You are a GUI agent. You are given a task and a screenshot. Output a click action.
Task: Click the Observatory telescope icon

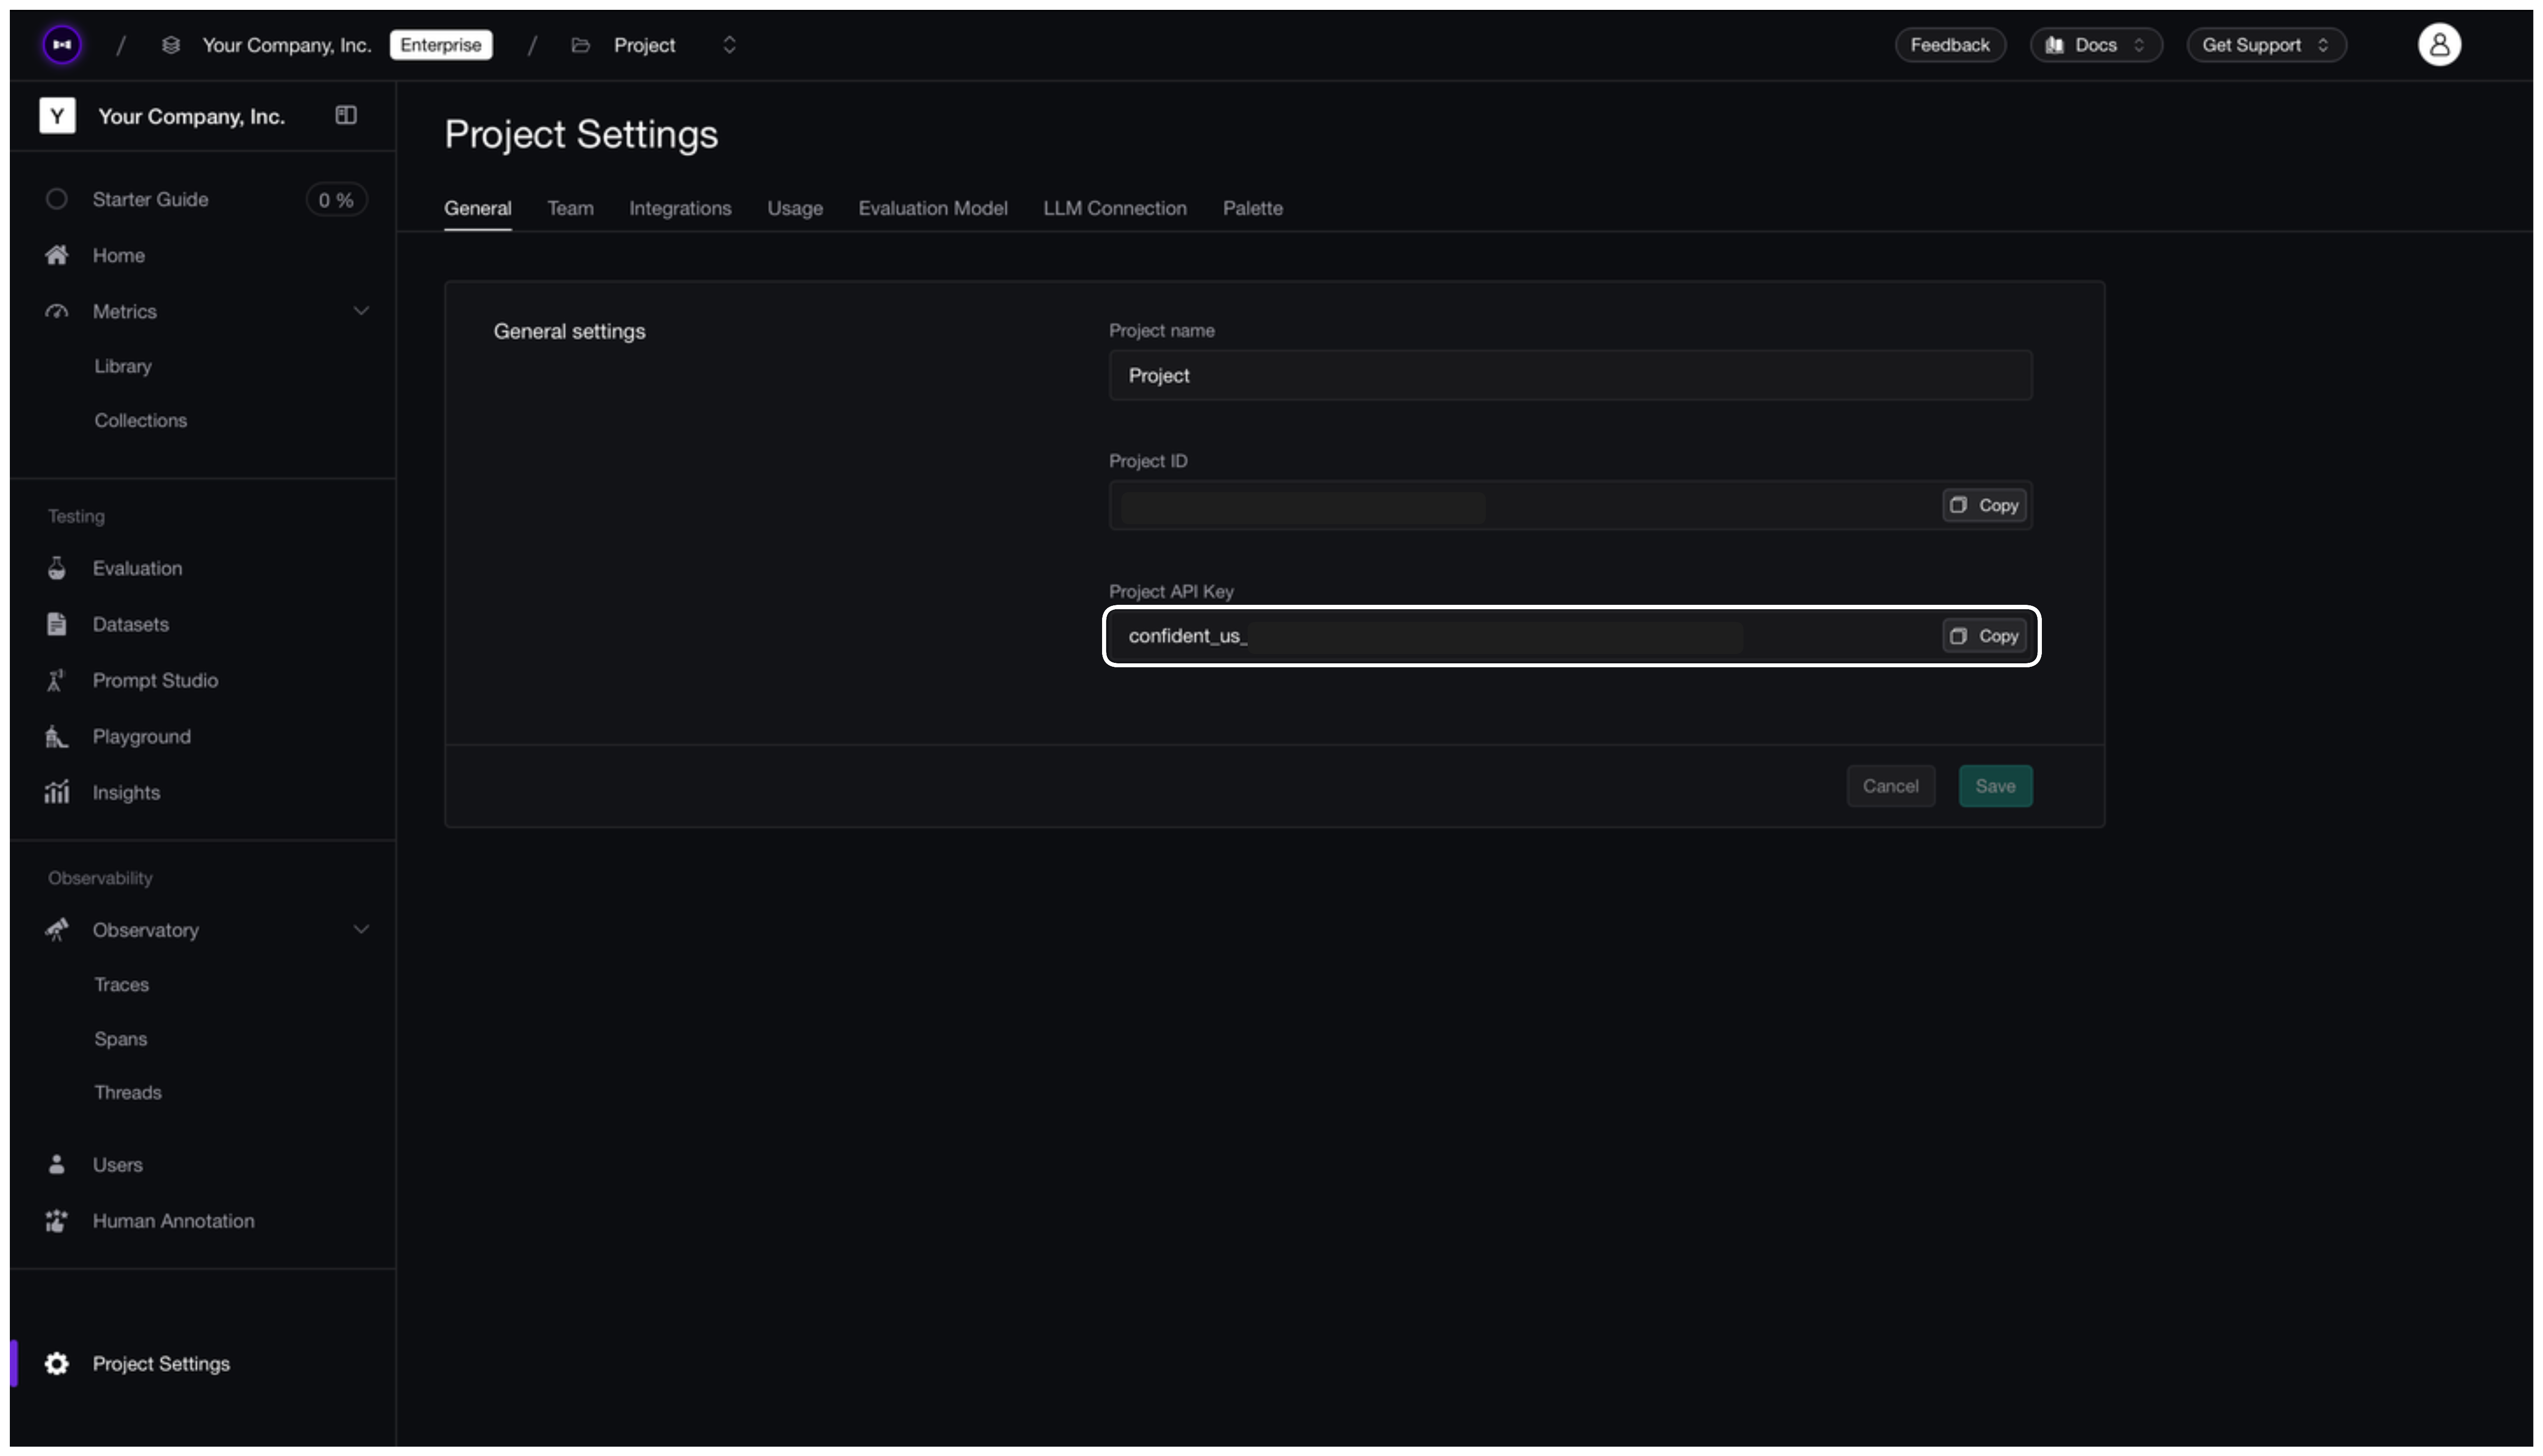click(x=57, y=930)
